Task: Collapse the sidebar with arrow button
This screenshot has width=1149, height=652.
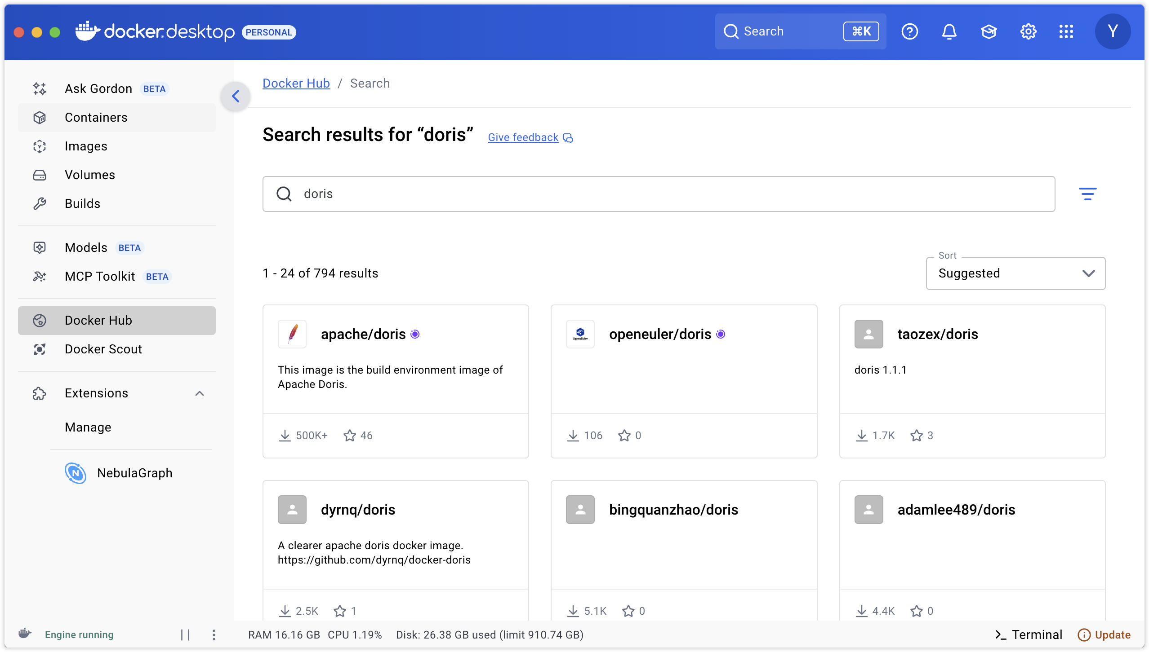Action: [236, 96]
